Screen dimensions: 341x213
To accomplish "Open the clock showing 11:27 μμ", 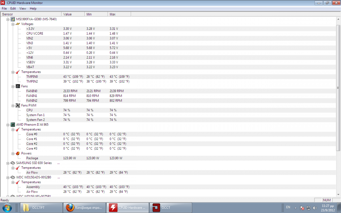I will pos(328,208).
